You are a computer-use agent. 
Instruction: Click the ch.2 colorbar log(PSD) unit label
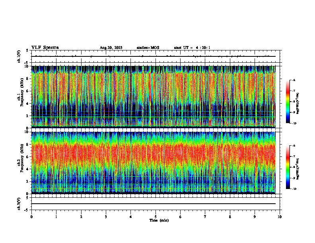point(298,169)
